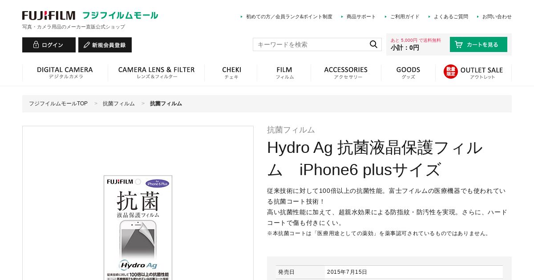
Task: Click the 新規会員登録 registration button
Action: (105, 45)
